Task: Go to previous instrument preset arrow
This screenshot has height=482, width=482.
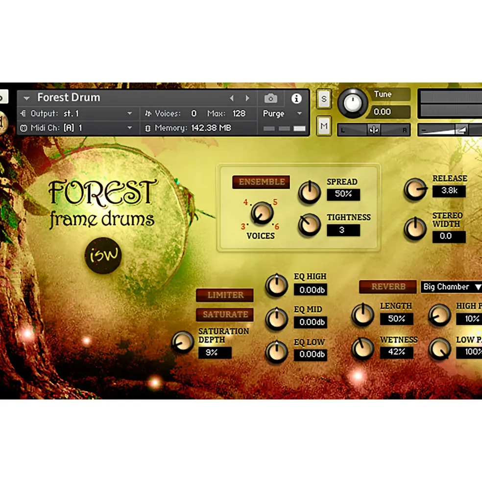Action: (x=232, y=98)
